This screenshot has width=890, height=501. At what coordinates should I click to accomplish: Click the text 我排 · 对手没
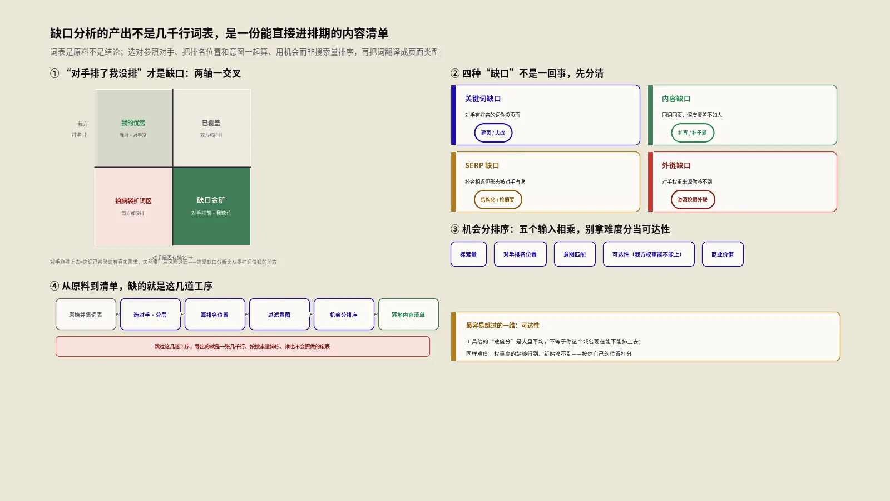(x=133, y=135)
